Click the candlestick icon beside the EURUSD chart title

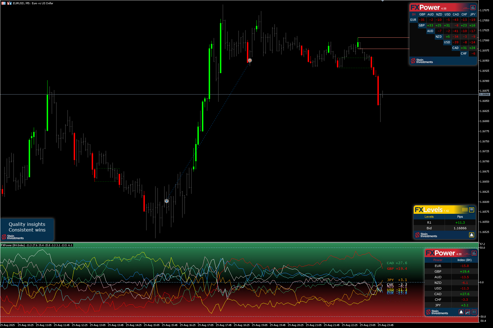click(x=9, y=3)
